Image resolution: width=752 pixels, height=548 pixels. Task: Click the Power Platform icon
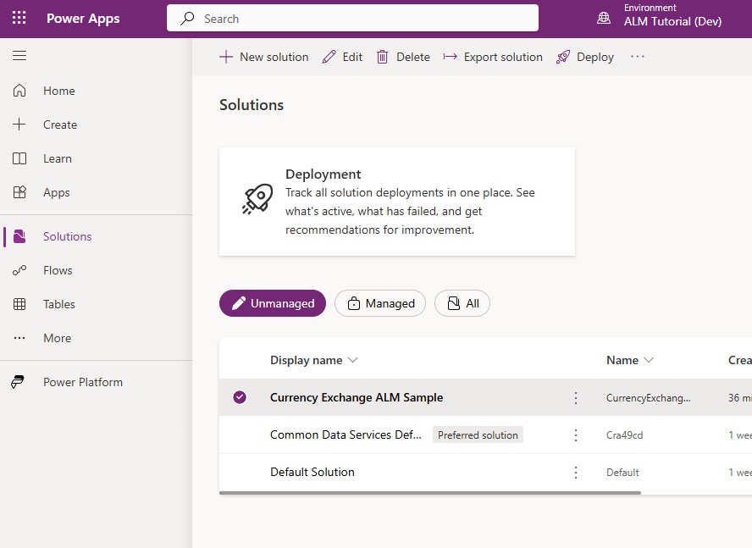coord(18,382)
